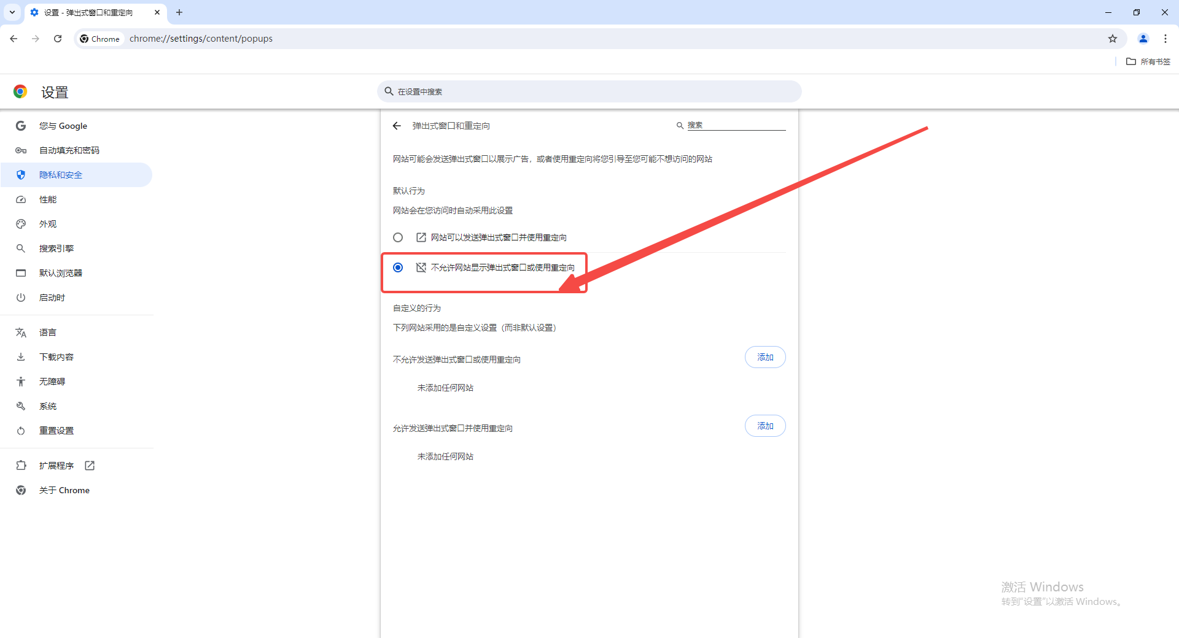
Task: Go back using arrow beside 弹出式窗口和重定向
Action: coord(397,126)
